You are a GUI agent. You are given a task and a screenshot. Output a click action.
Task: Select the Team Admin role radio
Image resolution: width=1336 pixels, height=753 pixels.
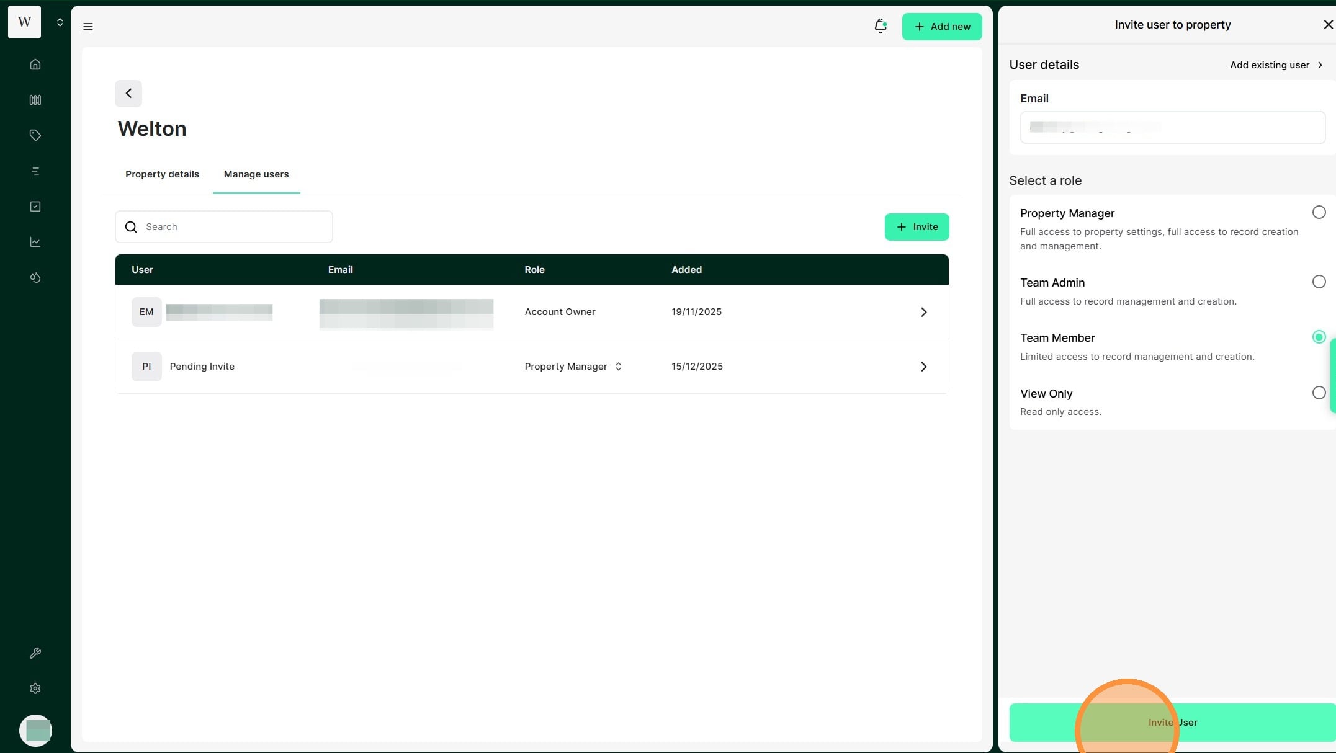coord(1319,282)
